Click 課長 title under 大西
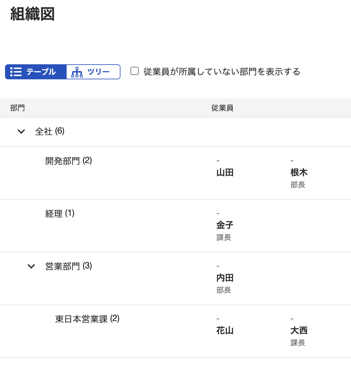Viewport: 351px width, 375px height. coord(298,343)
